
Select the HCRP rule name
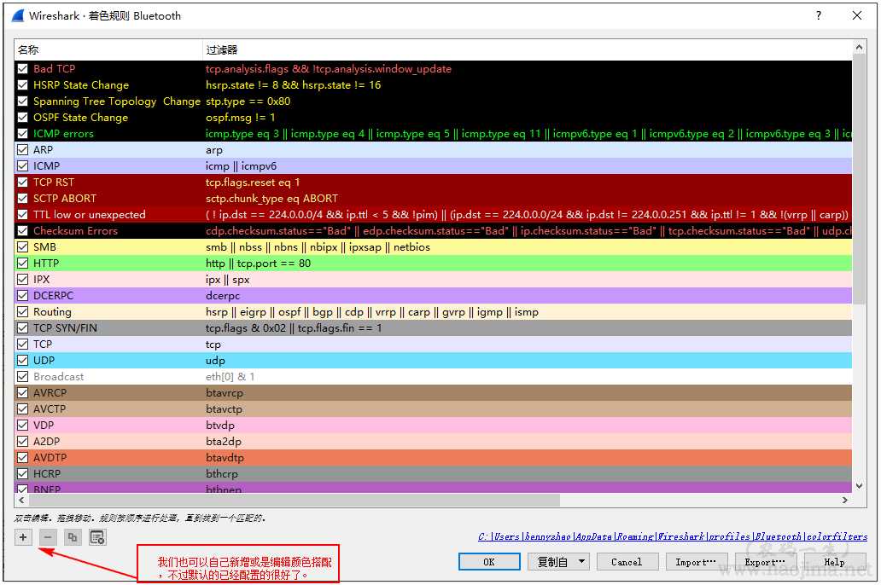point(47,474)
